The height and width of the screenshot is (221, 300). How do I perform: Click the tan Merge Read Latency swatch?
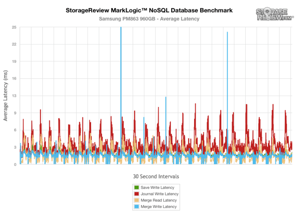[136, 200]
